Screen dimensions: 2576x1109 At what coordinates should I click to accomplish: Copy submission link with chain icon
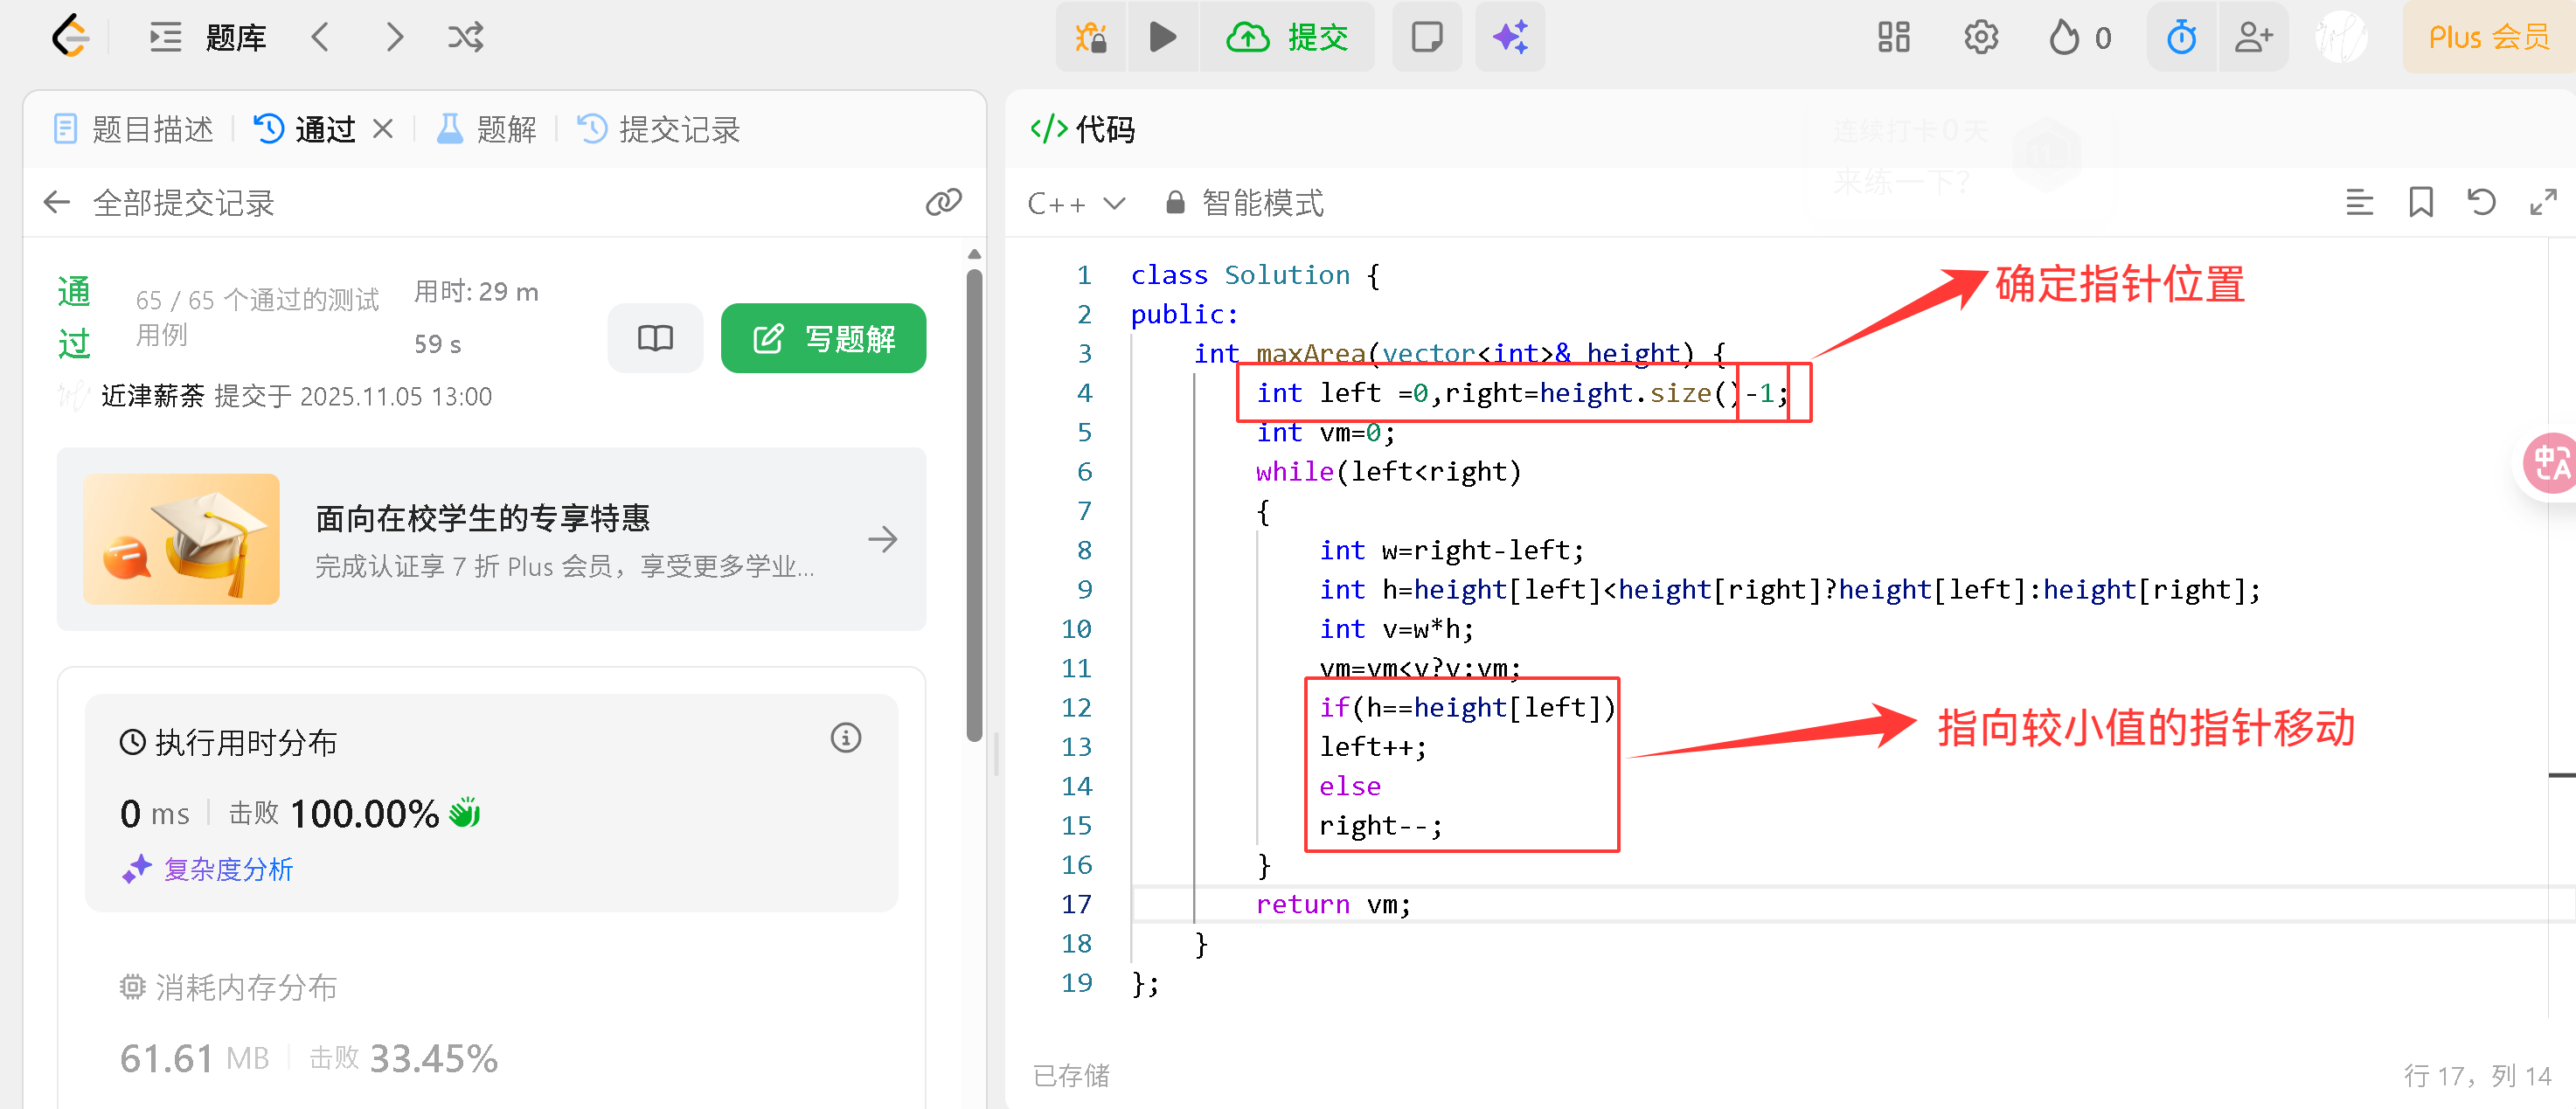[x=943, y=203]
